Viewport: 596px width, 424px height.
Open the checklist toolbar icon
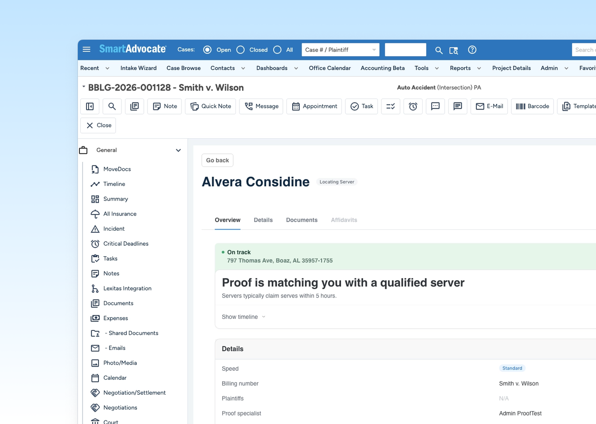[x=391, y=106]
